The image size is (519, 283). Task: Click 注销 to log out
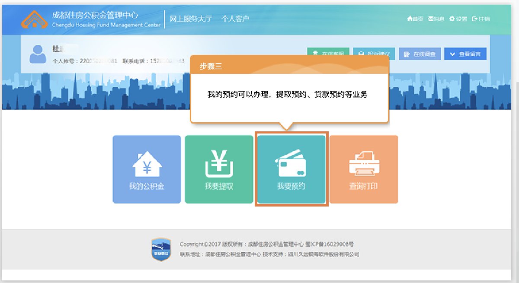pyautogui.click(x=481, y=19)
